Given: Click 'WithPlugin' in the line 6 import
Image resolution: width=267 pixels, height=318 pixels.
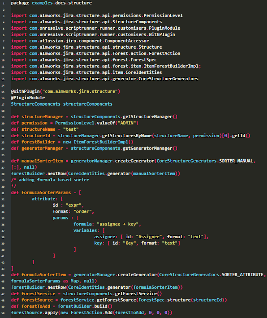Looking at the screenshot, I should [162, 35].
